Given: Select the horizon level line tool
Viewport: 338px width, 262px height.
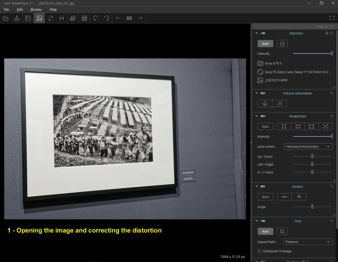Looking at the screenshot, I should 284,197.
